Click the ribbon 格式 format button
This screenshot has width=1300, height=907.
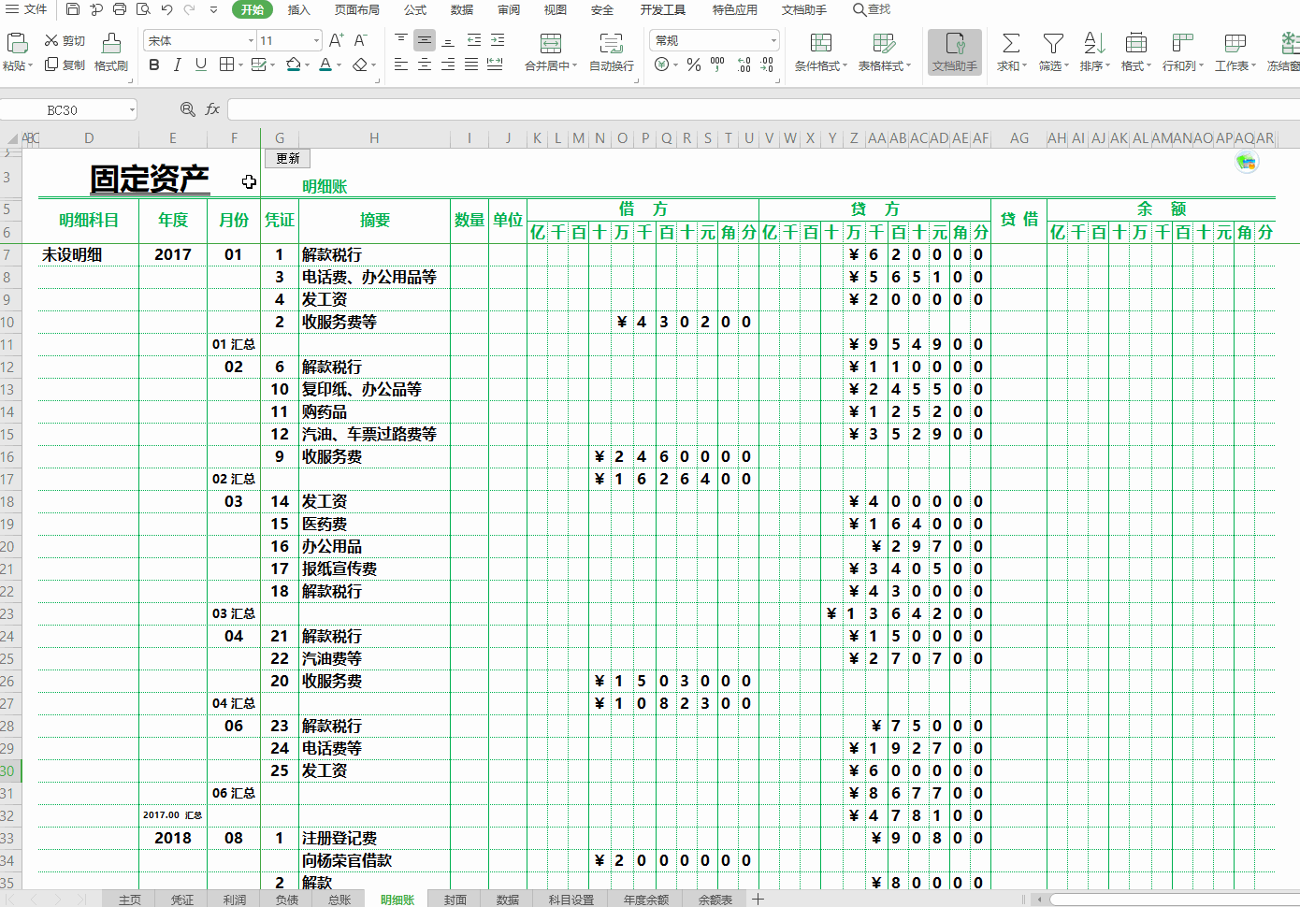[x=1135, y=52]
